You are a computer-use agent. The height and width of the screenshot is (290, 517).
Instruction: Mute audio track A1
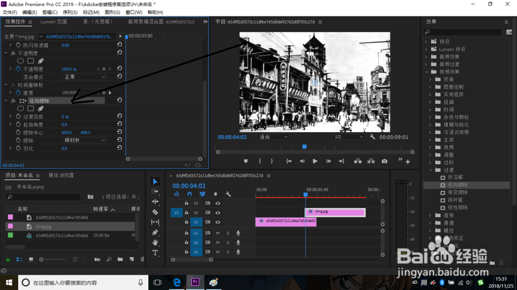click(218, 233)
